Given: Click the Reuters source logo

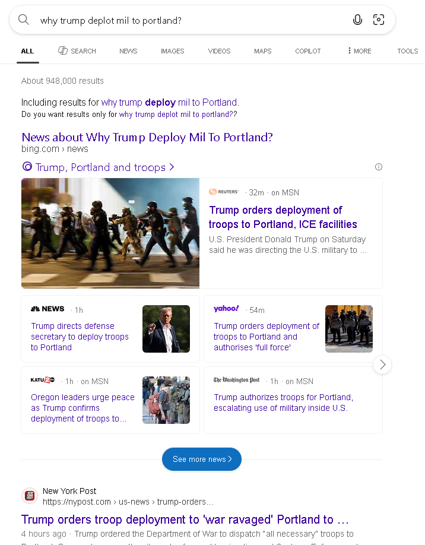Looking at the screenshot, I should [x=223, y=192].
